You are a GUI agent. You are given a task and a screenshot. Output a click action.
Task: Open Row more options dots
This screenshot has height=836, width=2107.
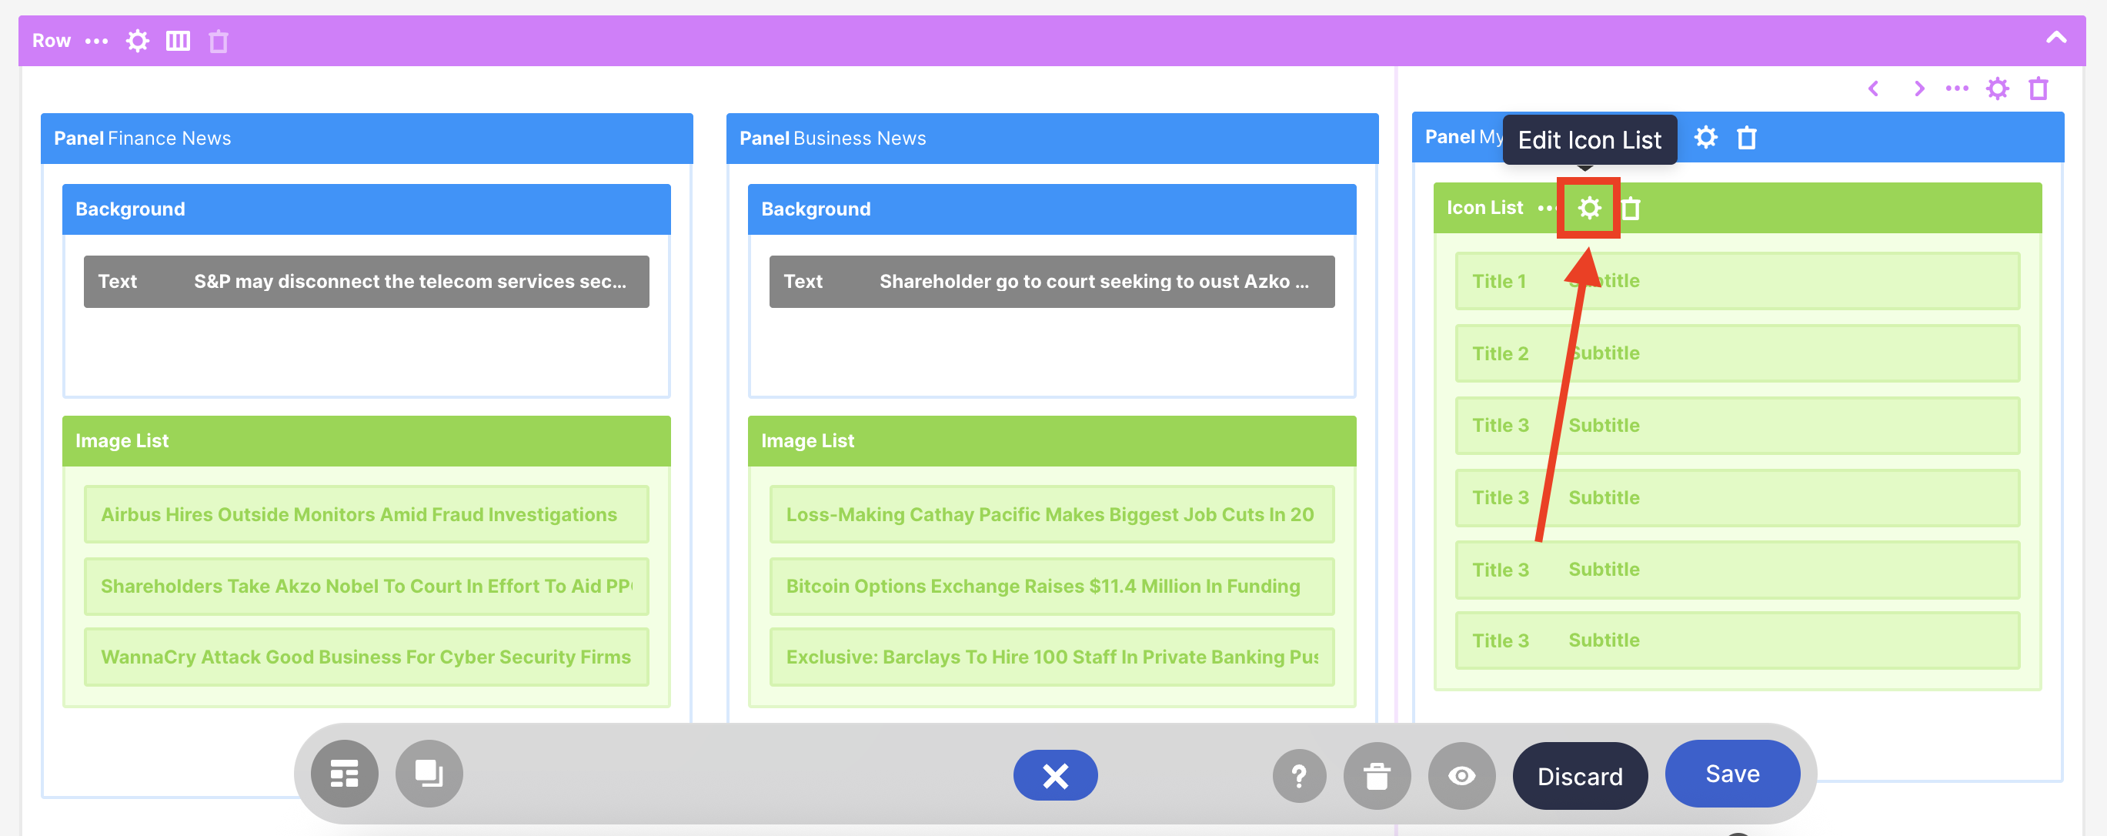(96, 41)
